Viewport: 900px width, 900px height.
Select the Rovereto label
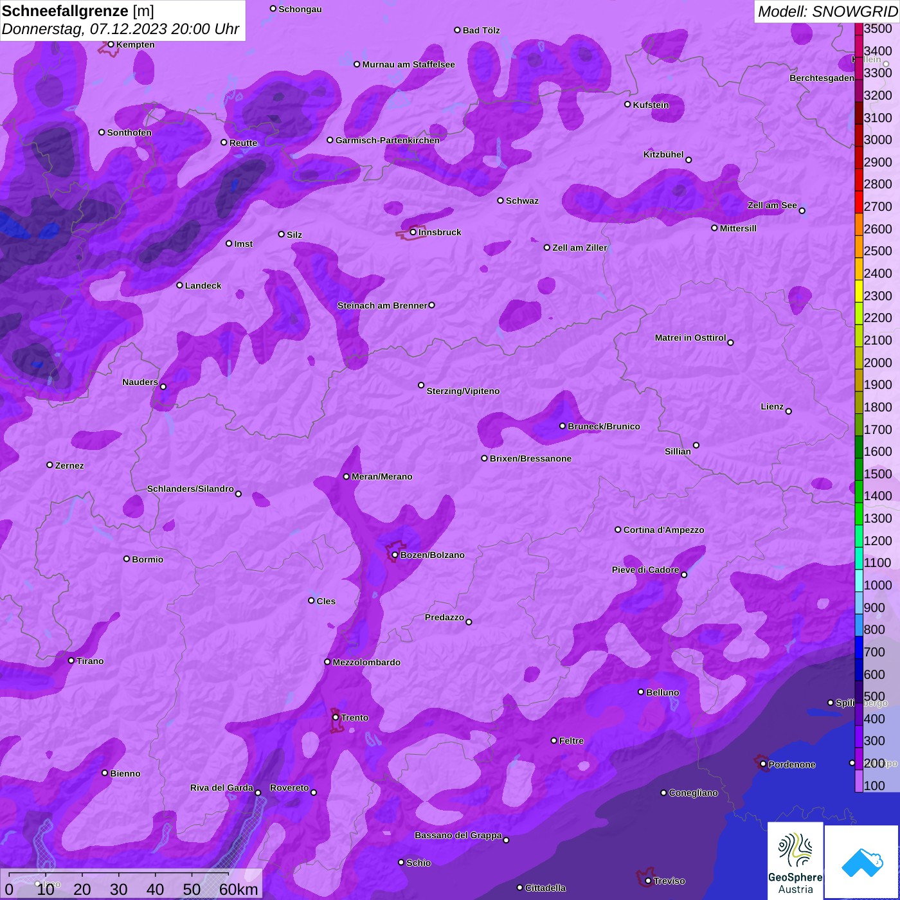point(289,788)
